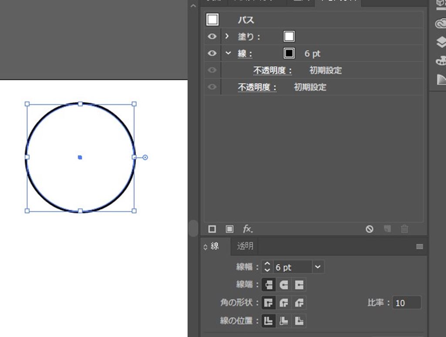Click the black stroke color swatch
The height and width of the screenshot is (337, 446).
tap(289, 53)
